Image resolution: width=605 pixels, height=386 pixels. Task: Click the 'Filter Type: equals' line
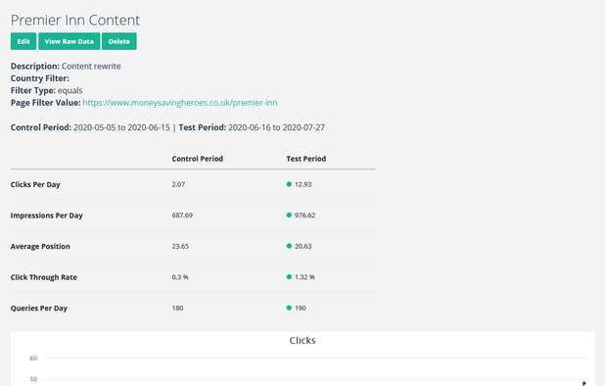coord(47,90)
